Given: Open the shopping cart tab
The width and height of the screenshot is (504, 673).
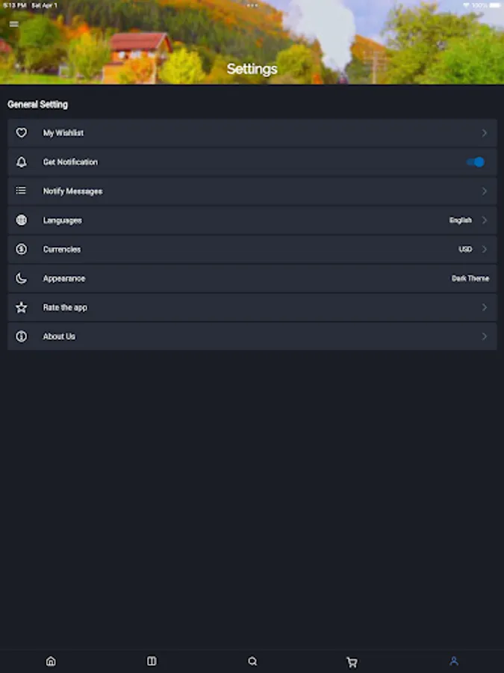Looking at the screenshot, I should tap(352, 662).
